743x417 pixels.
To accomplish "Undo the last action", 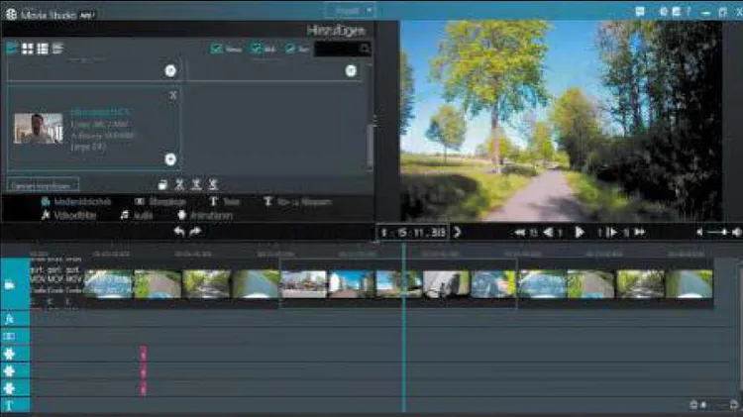I will [179, 231].
